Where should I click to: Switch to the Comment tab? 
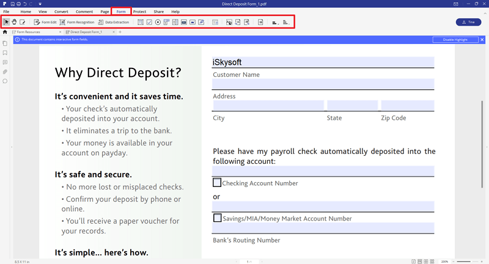(x=84, y=12)
